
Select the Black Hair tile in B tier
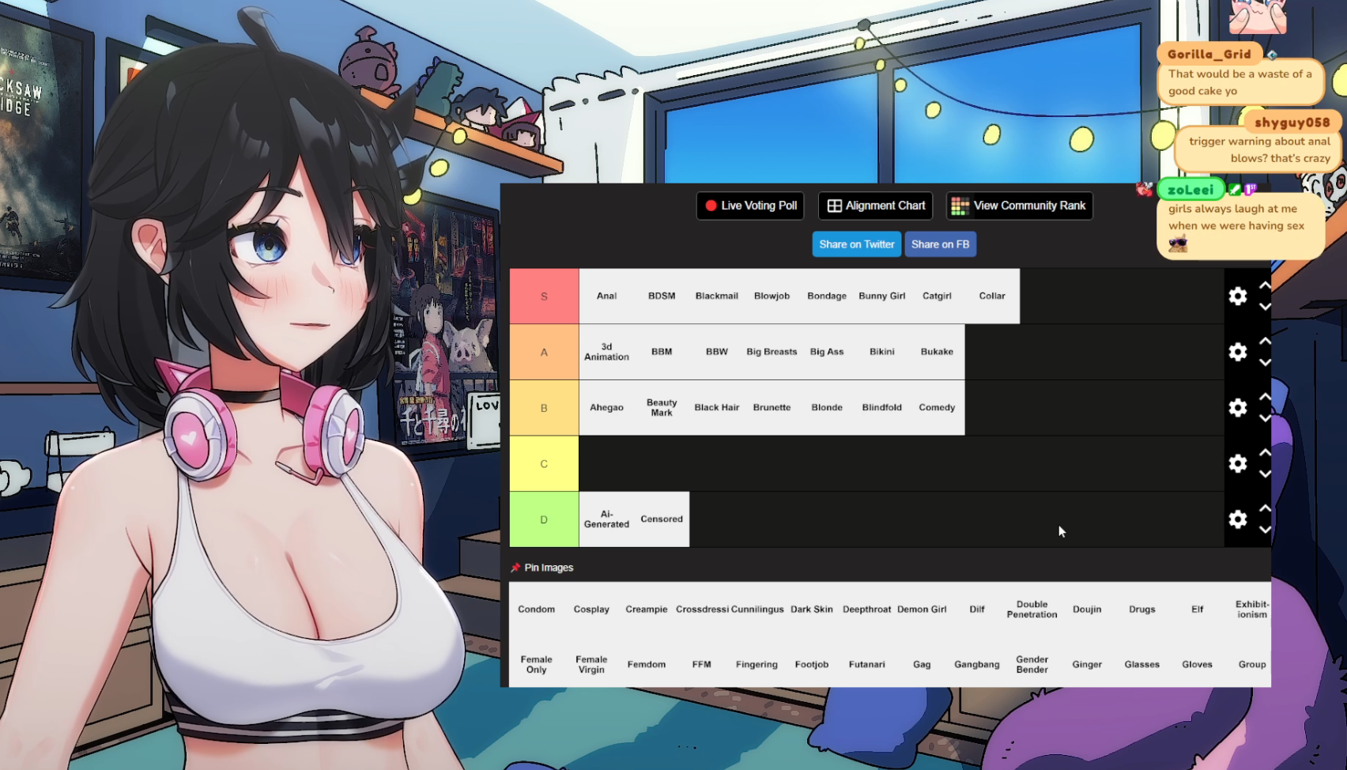[717, 407]
